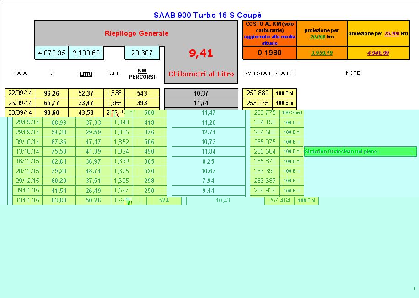The image size is (419, 298).
Task: Click total km cell 253.275
Action: pos(258,103)
